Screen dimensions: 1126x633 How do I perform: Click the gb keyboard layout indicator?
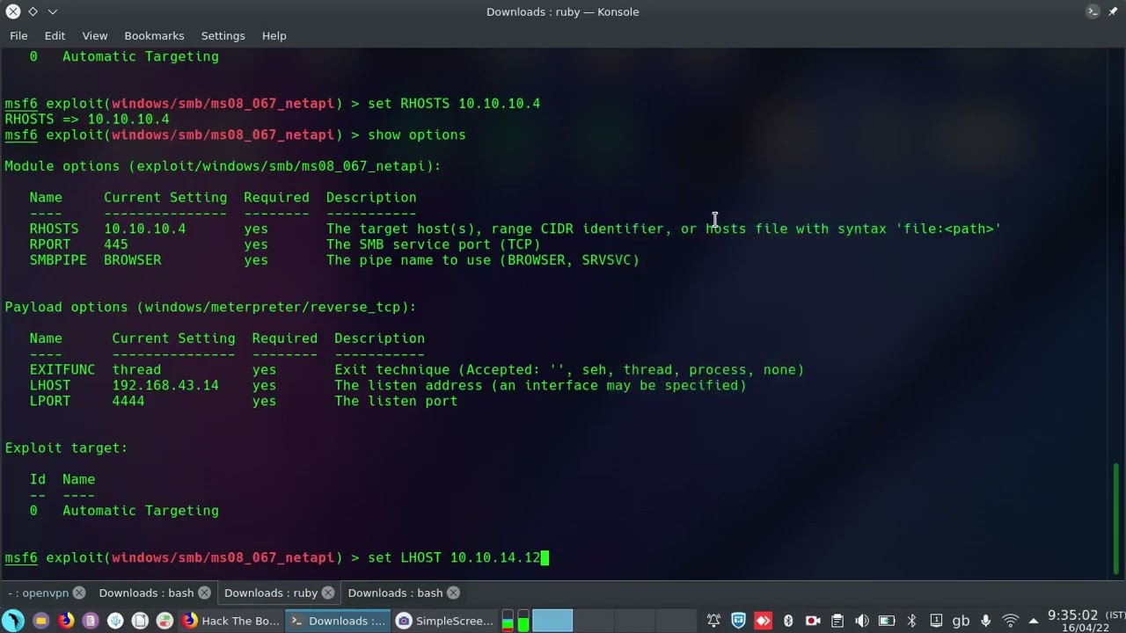coord(961,621)
